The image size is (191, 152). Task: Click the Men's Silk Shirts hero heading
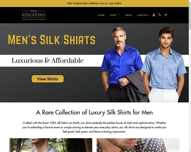click(52, 40)
